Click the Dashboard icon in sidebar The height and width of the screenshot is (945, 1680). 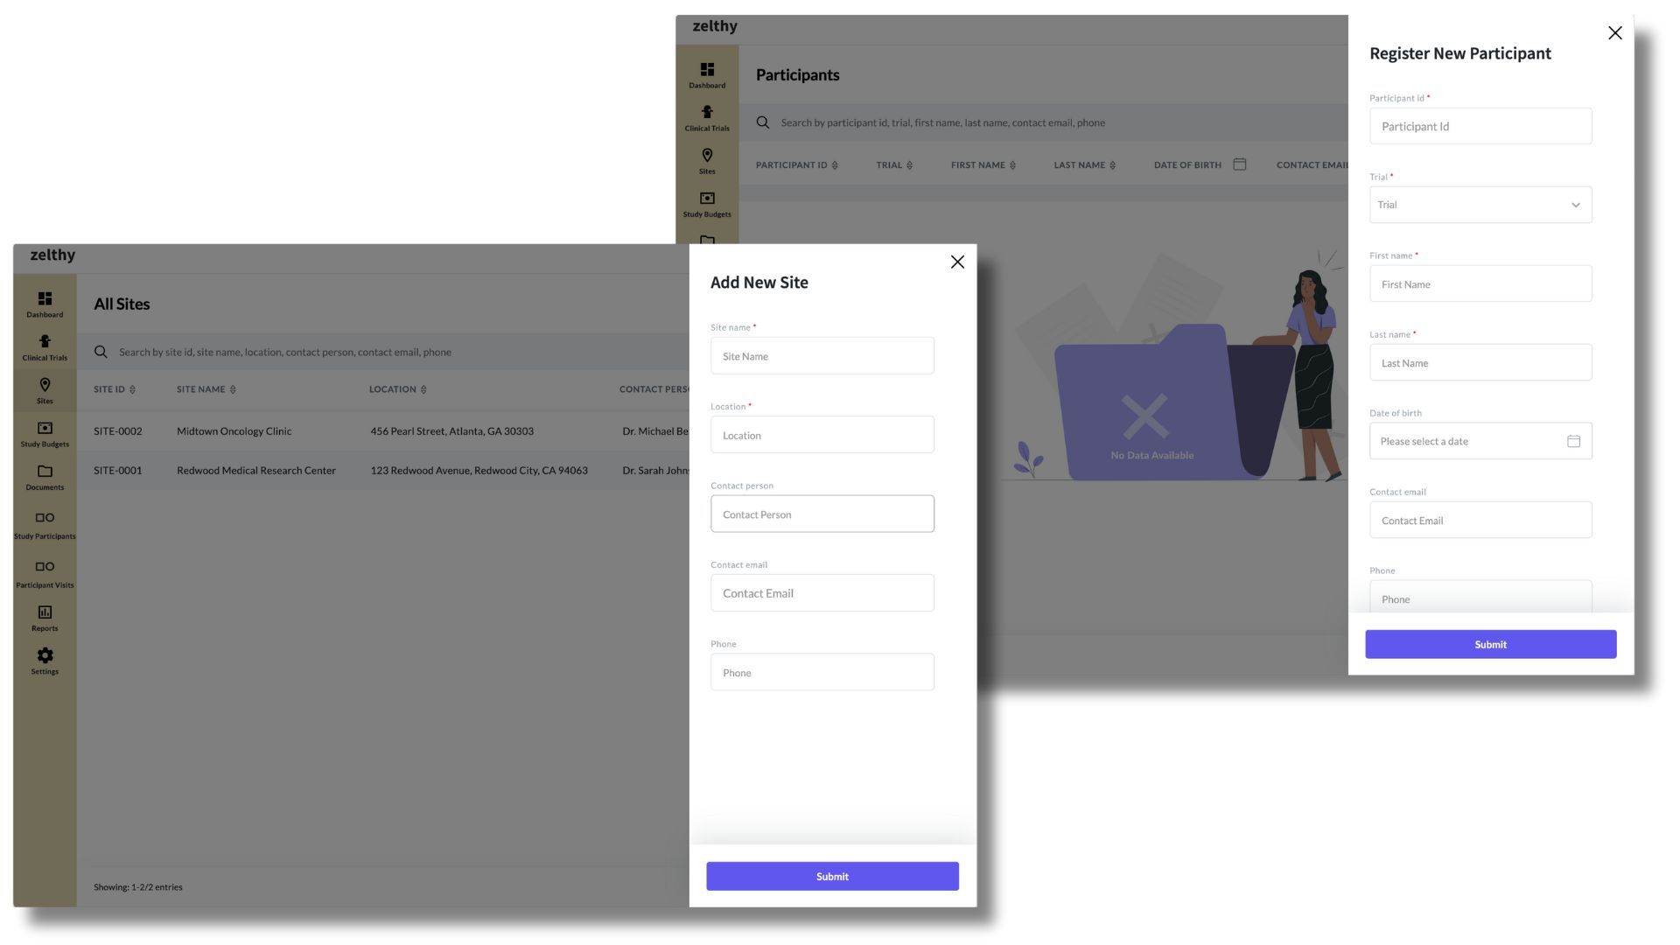click(x=44, y=300)
